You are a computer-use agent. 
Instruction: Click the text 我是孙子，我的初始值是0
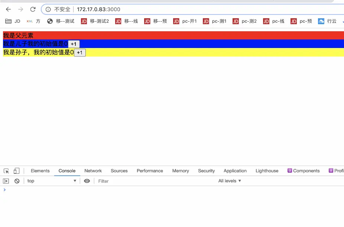pyautogui.click(x=38, y=52)
